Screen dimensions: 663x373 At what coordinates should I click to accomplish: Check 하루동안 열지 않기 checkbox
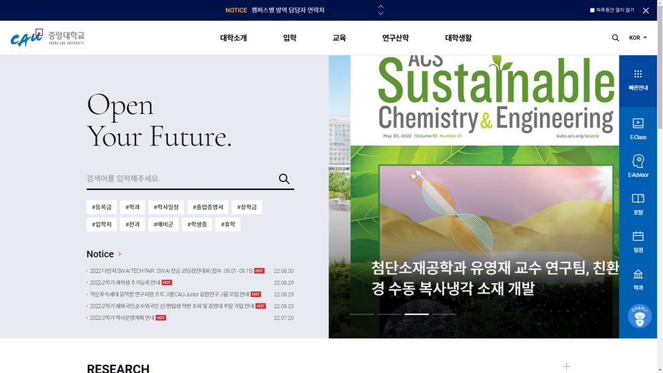click(592, 10)
